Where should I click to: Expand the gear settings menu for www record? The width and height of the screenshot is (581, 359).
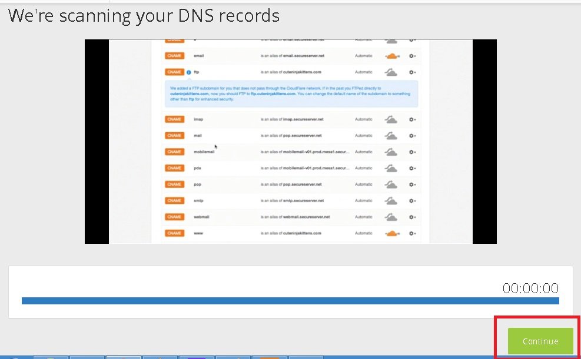(413, 233)
